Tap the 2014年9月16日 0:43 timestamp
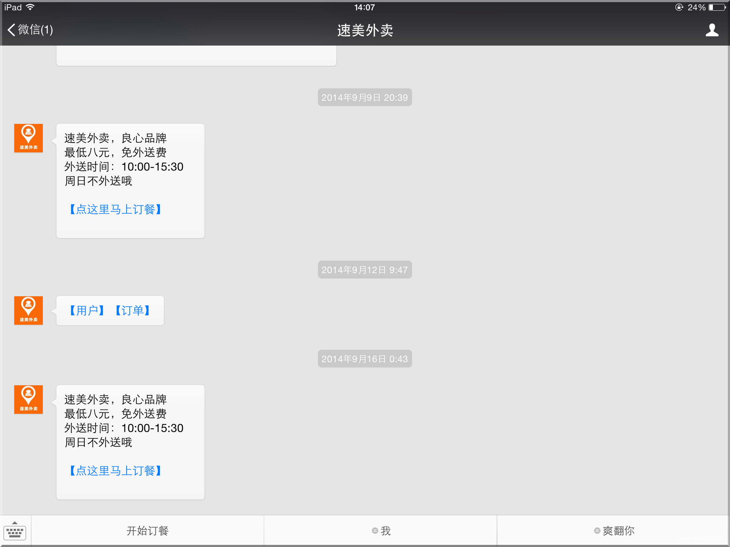730x547 pixels. coord(365,359)
